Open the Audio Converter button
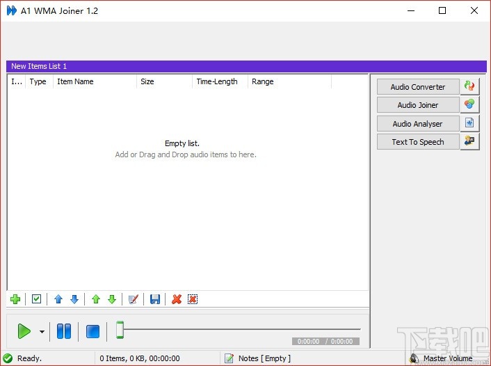This screenshot has height=366, width=491. coord(418,87)
